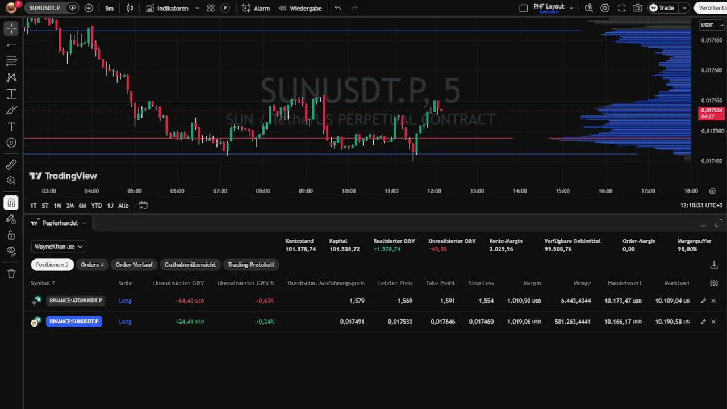The width and height of the screenshot is (727, 409).
Task: Remove drawings with the trash icon
Action: [x=11, y=273]
